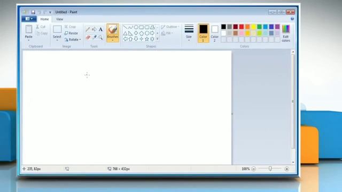Open Edit colors dialog

(286, 33)
